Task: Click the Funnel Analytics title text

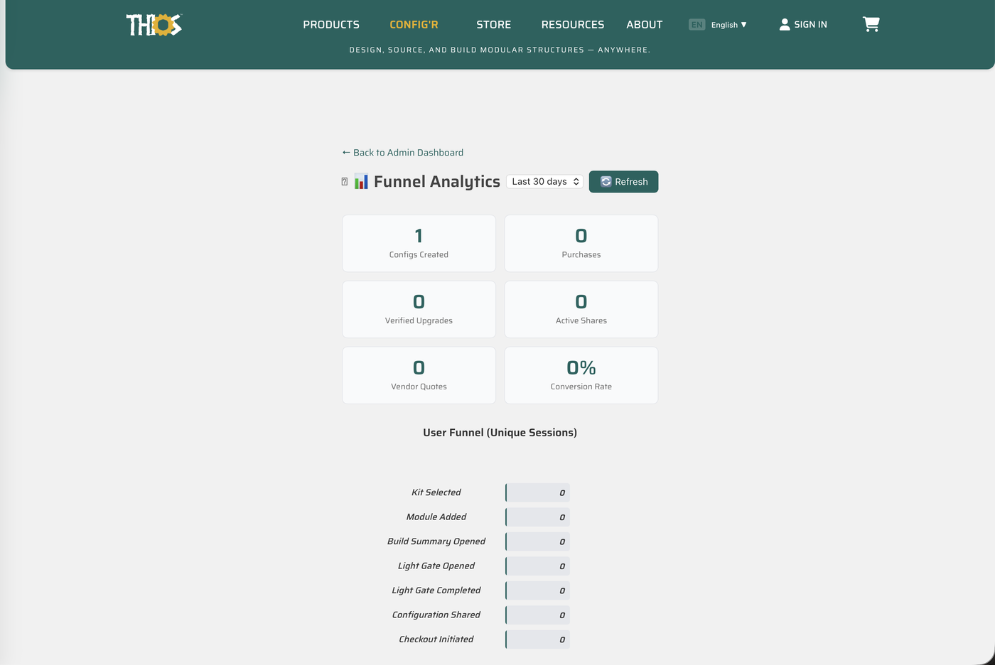Action: point(437,182)
